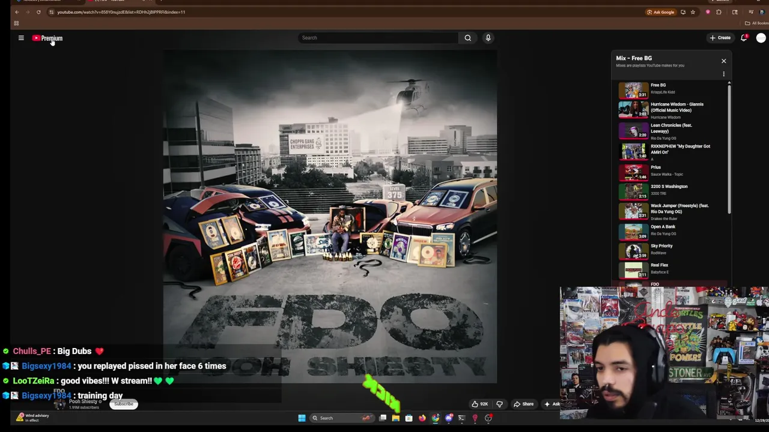The height and width of the screenshot is (432, 769).
Task: Play Open A Bank by Rio Da Yung OG
Action: coord(672,231)
